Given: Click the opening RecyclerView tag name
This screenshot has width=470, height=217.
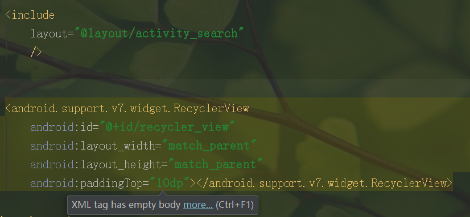Looking at the screenshot, I should pyautogui.click(x=130, y=108).
